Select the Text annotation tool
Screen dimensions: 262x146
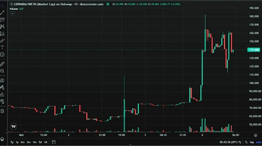[x=2, y=47]
